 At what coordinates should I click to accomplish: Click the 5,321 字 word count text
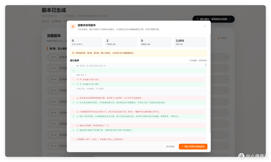(x=45, y=21)
